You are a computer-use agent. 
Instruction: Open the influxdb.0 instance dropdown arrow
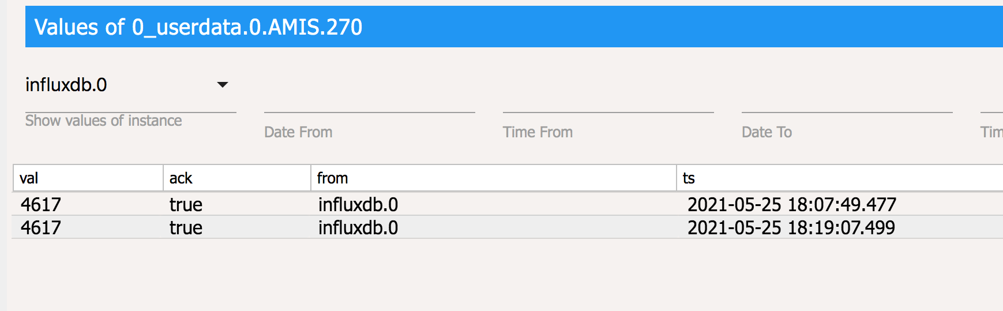pyautogui.click(x=222, y=85)
